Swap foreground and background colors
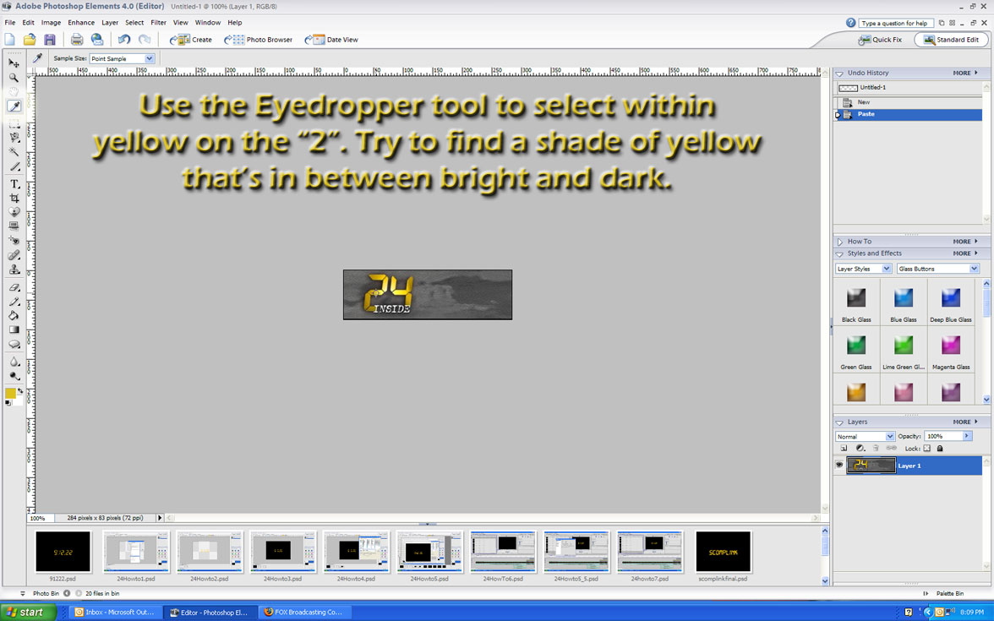 tap(19, 391)
